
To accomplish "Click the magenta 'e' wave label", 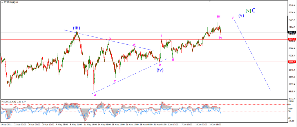I will click(160, 65).
